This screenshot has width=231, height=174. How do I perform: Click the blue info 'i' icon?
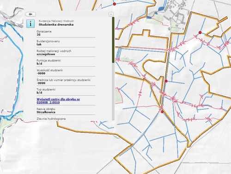tap(30, 24)
